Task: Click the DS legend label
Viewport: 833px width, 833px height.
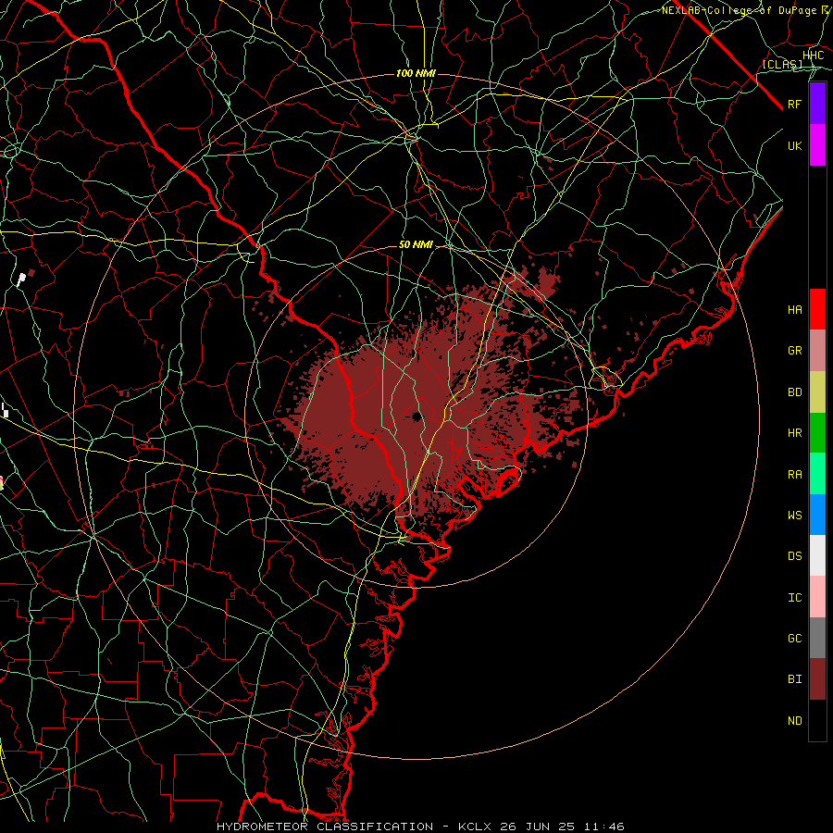Action: [x=794, y=556]
